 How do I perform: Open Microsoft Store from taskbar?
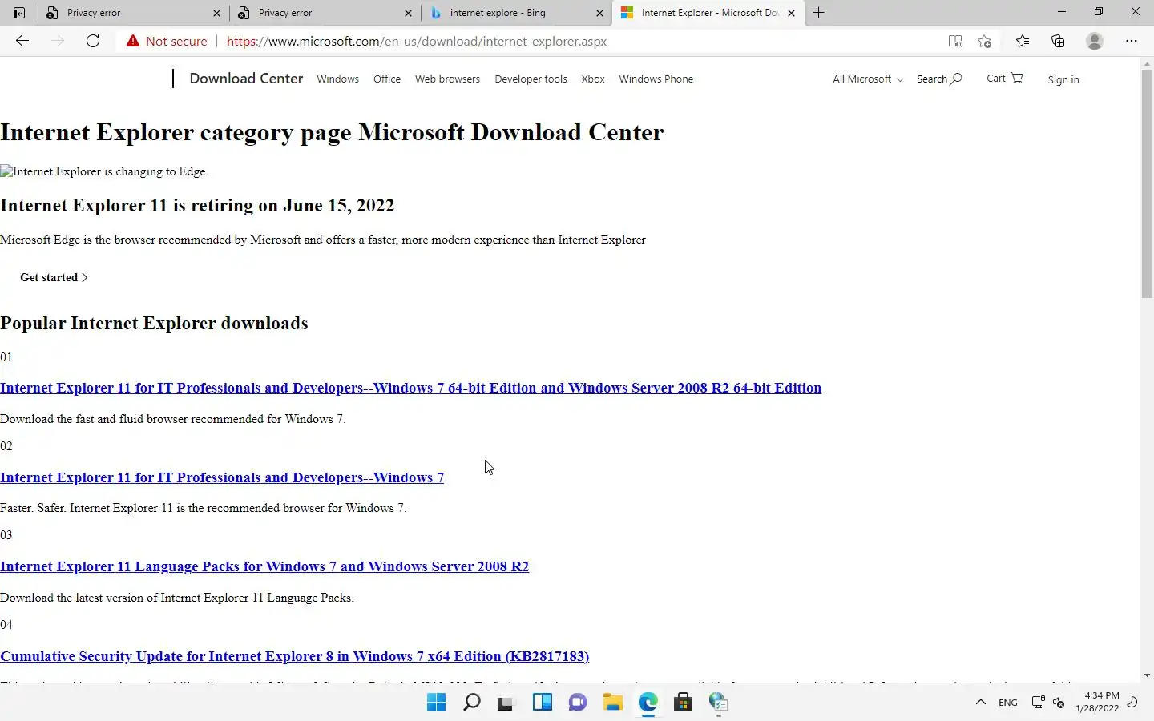tap(683, 703)
